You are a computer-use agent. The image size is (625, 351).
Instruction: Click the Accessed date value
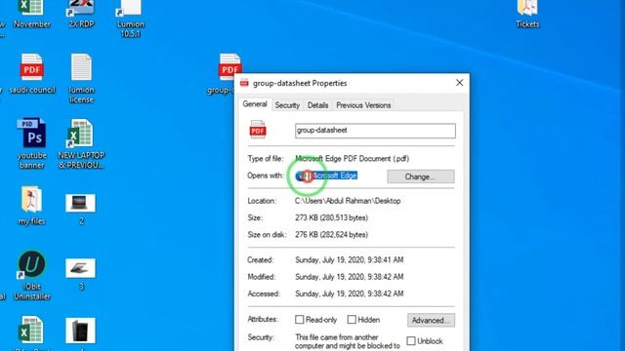pos(350,293)
